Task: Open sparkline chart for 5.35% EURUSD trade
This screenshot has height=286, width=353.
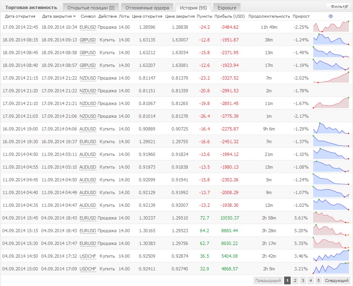Action: [x=331, y=243]
